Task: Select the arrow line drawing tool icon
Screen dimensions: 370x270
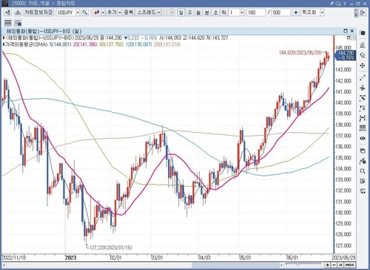Action: click(363, 98)
